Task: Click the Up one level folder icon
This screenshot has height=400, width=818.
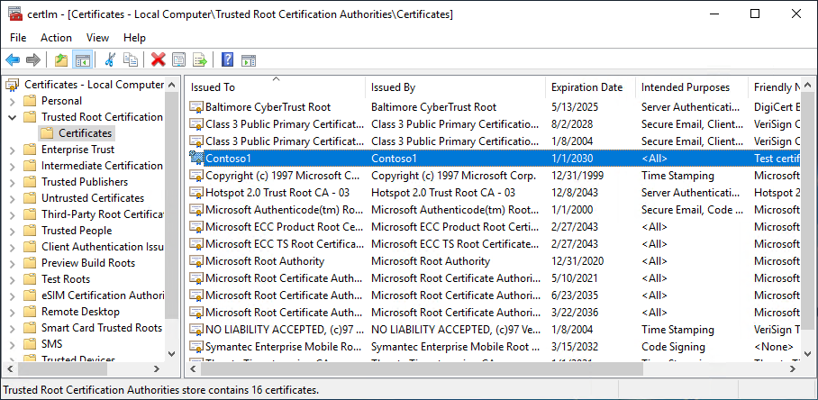Action: coord(61,60)
